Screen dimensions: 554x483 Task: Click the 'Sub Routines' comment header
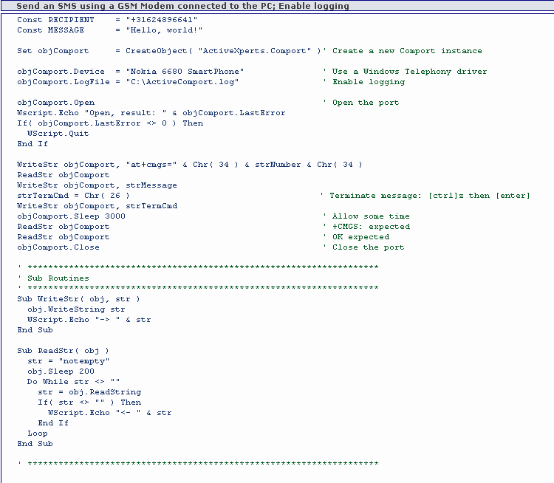pyautogui.click(x=58, y=278)
